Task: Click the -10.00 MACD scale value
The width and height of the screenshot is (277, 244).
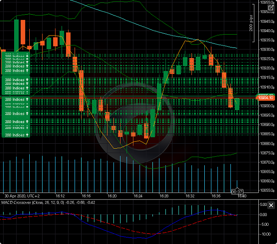Action: click(265, 234)
